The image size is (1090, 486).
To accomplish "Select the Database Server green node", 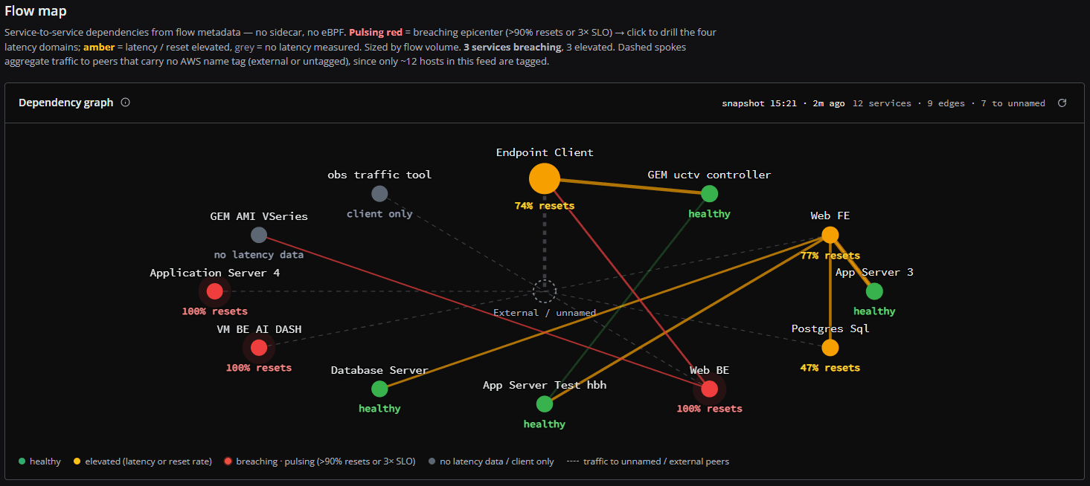I will click(x=379, y=389).
